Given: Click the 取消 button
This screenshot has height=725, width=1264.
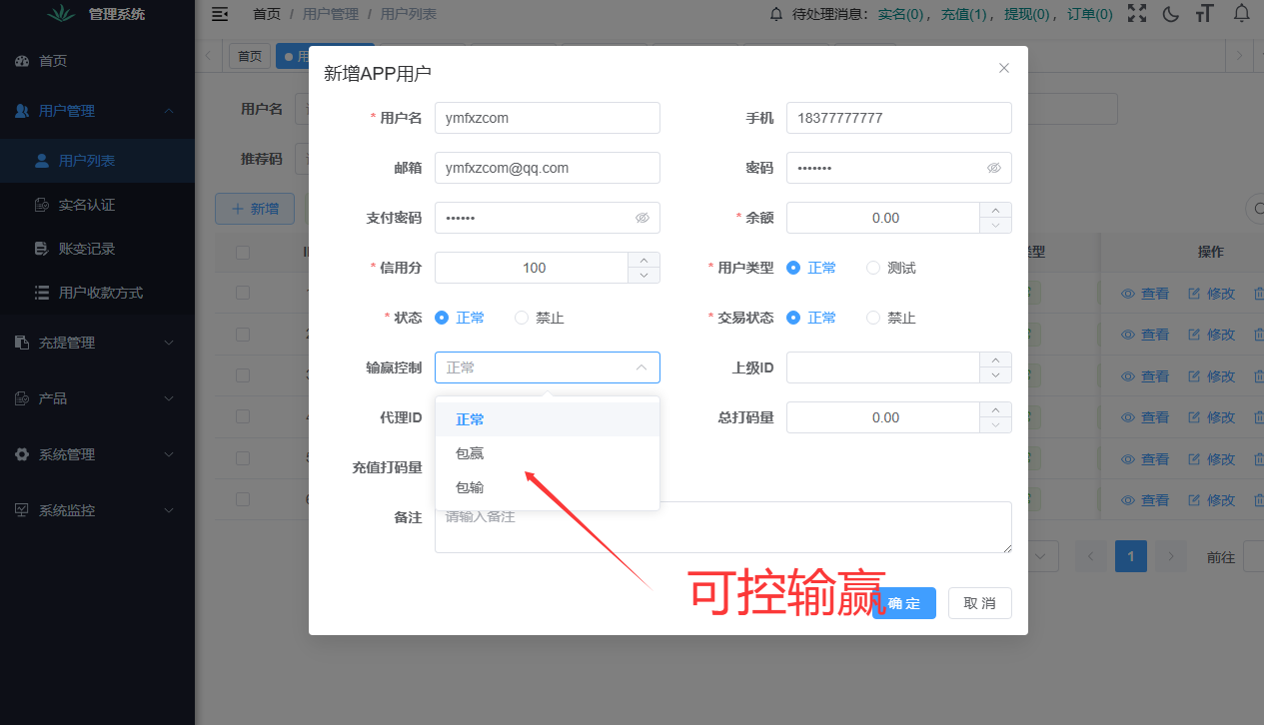Looking at the screenshot, I should (x=980, y=603).
